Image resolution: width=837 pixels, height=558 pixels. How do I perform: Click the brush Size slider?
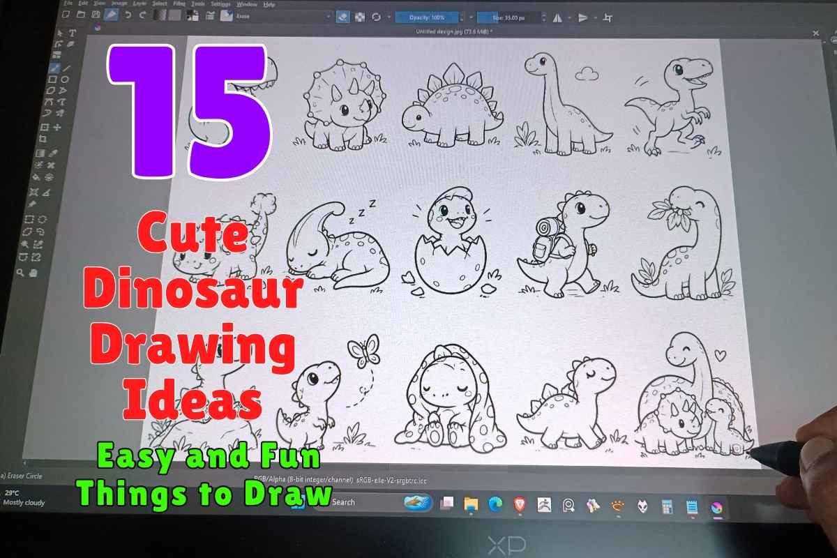pos(509,18)
